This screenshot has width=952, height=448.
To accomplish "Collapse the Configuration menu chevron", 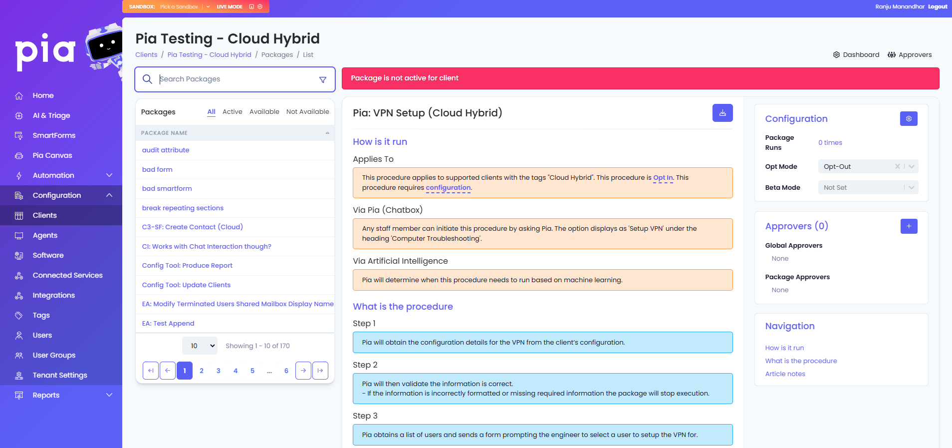I will (109, 195).
